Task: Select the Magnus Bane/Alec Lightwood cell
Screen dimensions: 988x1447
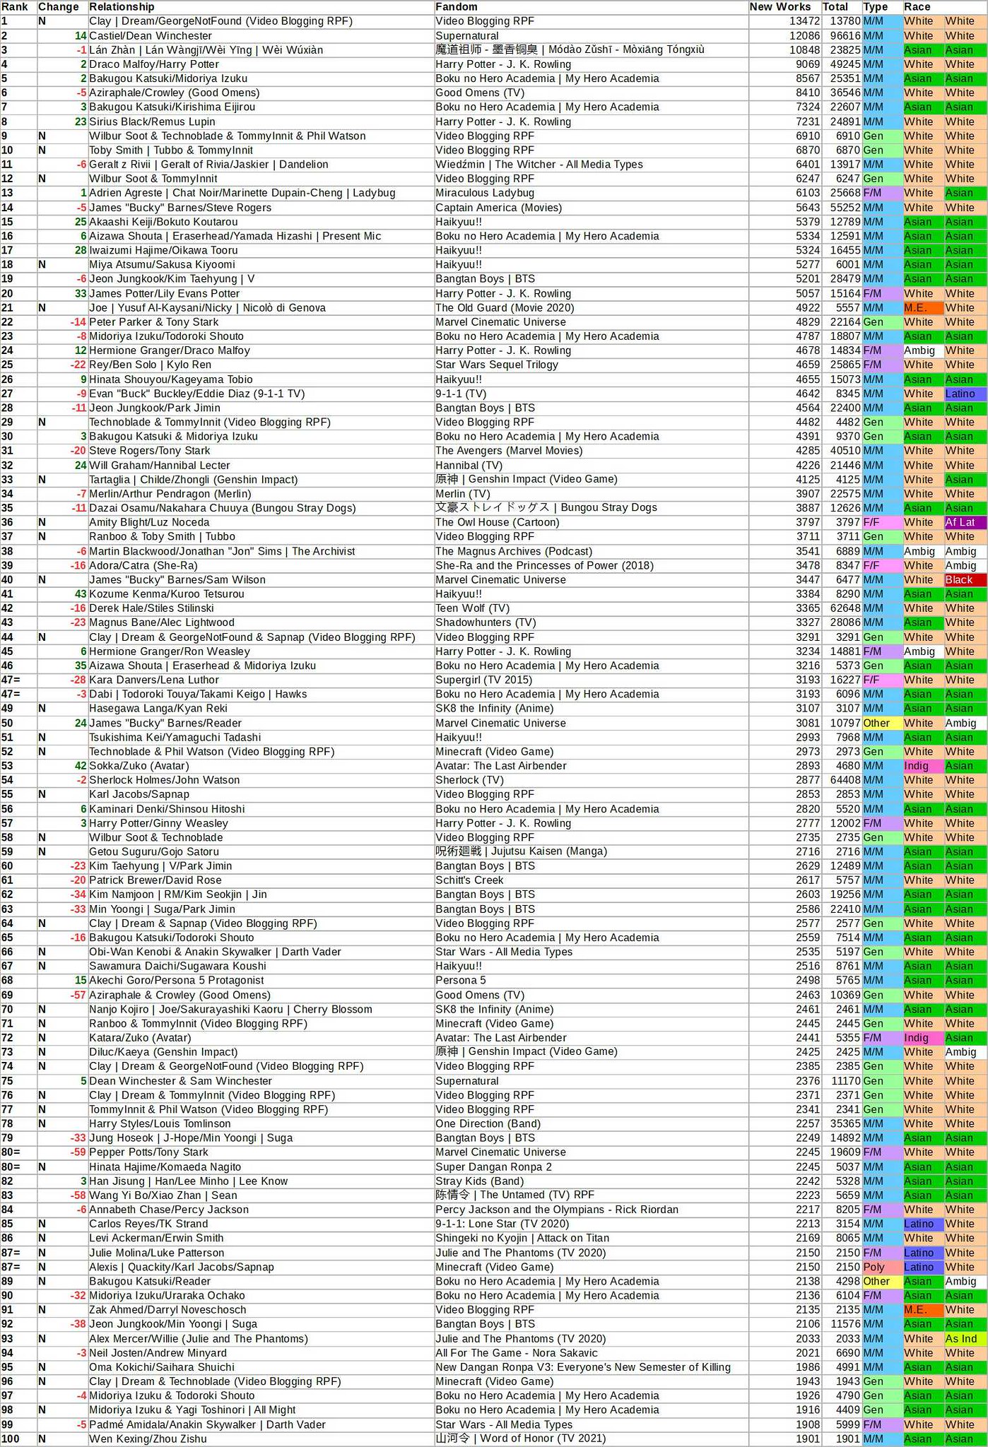Action: coord(261,623)
